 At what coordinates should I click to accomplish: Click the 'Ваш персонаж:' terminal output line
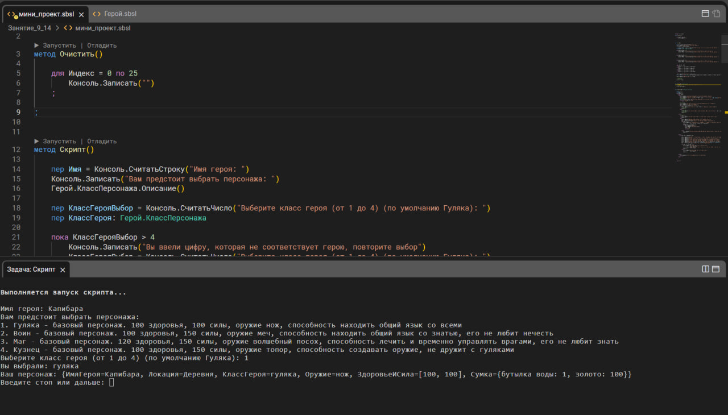click(316, 375)
